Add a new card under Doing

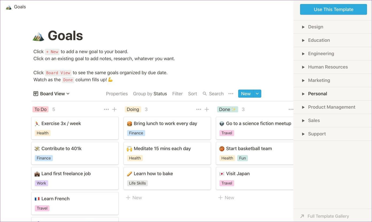click(x=134, y=198)
